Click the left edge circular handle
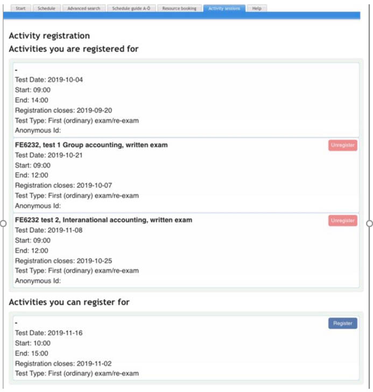Screen dimensions: 373x392 [x=3, y=224]
